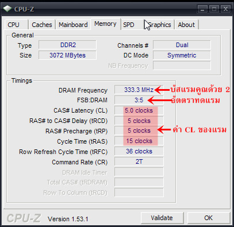This screenshot has width=234, height=227.
Task: Click the CPU-Z title bar icon
Action: pos(7,9)
